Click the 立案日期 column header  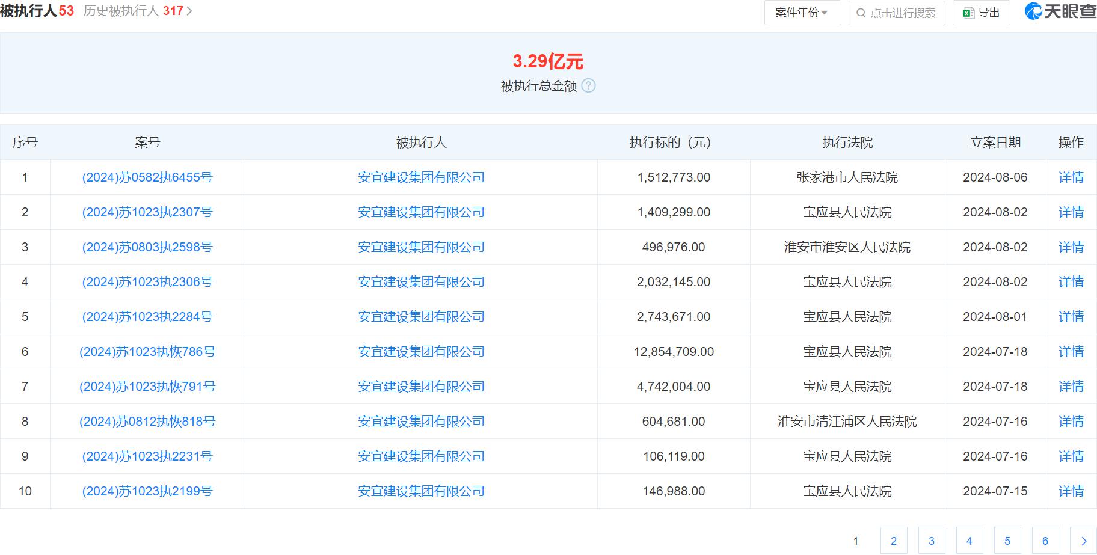(x=995, y=143)
